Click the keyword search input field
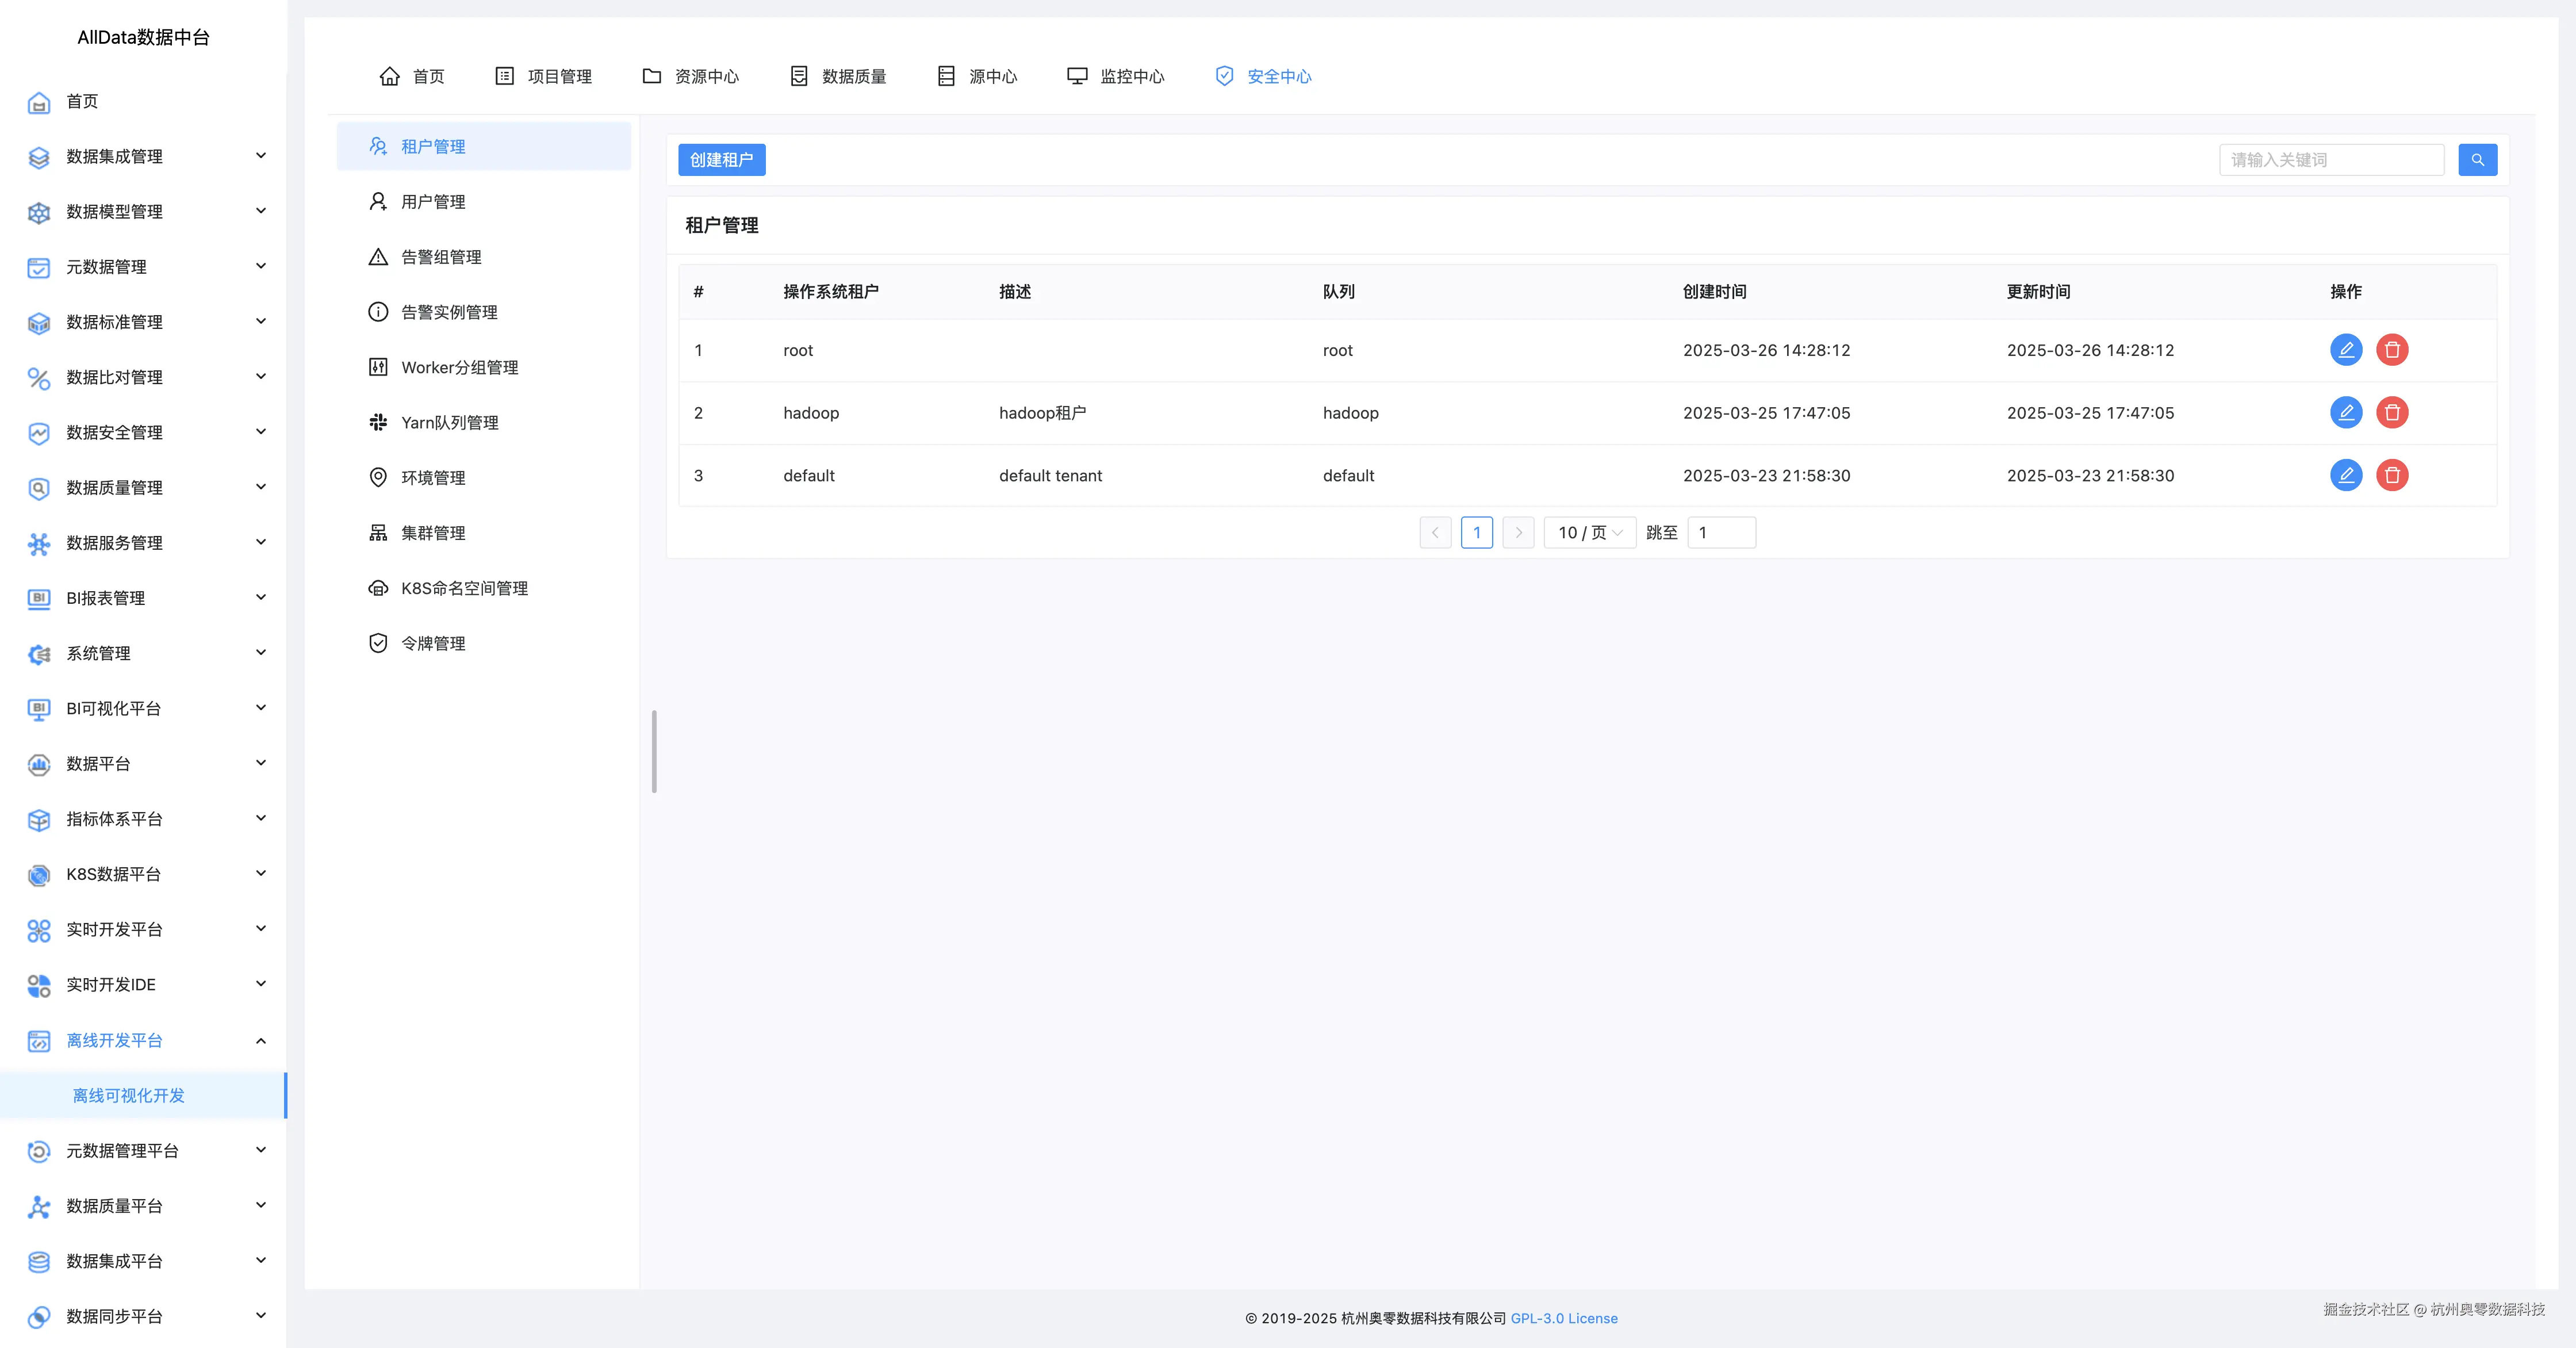 (x=2330, y=160)
